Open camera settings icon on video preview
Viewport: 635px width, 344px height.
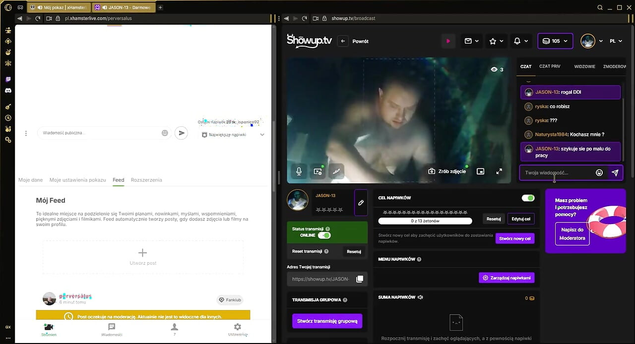pos(317,171)
